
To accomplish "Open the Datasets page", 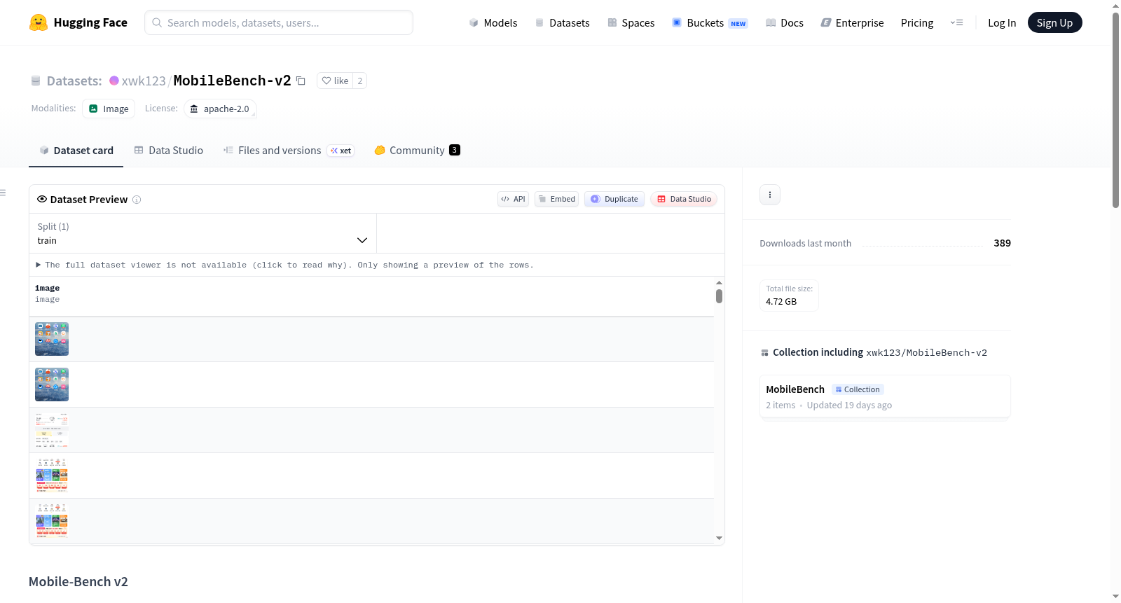I will tap(563, 22).
